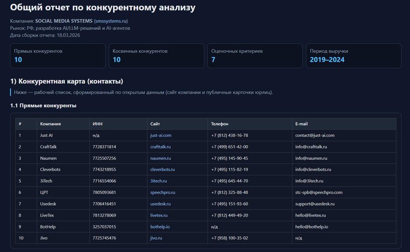Click the '1.1 Прямые конкуренты' subheading
410x252 pixels.
[43, 106]
